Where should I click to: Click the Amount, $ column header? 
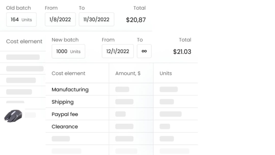pyautogui.click(x=128, y=73)
